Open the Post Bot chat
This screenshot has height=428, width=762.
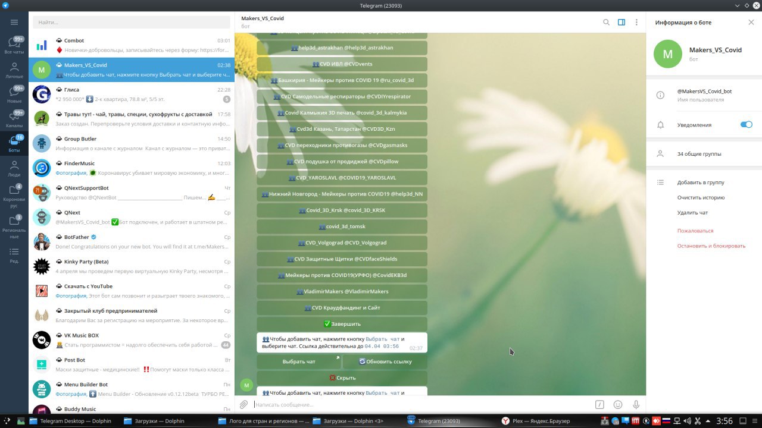(x=132, y=364)
